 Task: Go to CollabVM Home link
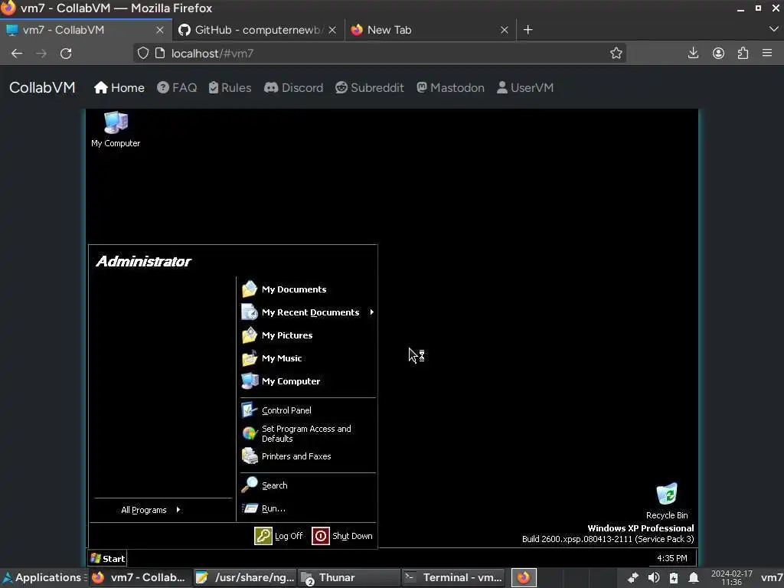pos(119,87)
